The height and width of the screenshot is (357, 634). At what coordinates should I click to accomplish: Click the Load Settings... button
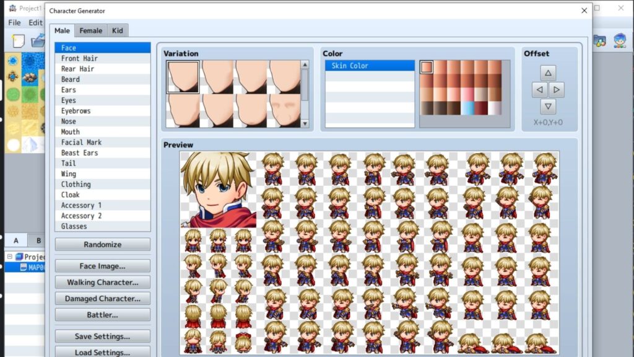click(103, 352)
